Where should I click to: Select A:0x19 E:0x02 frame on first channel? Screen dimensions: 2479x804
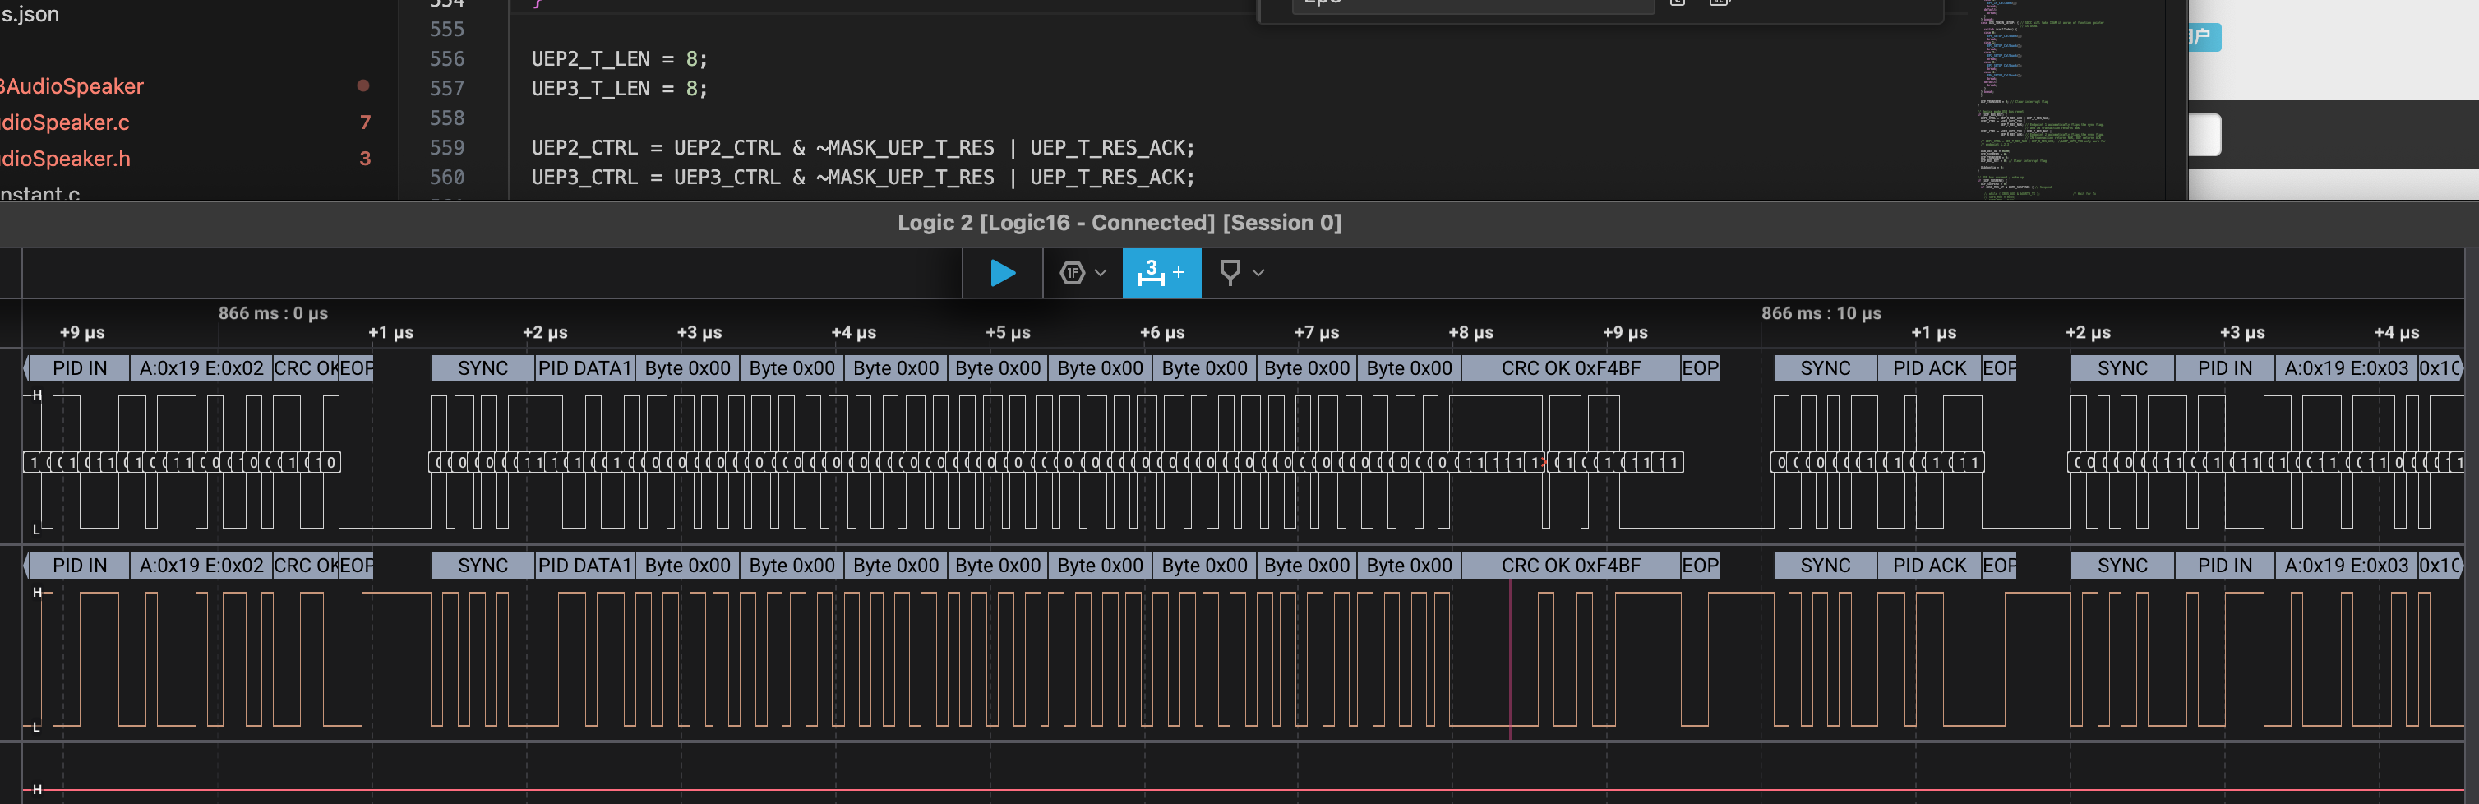(201, 369)
